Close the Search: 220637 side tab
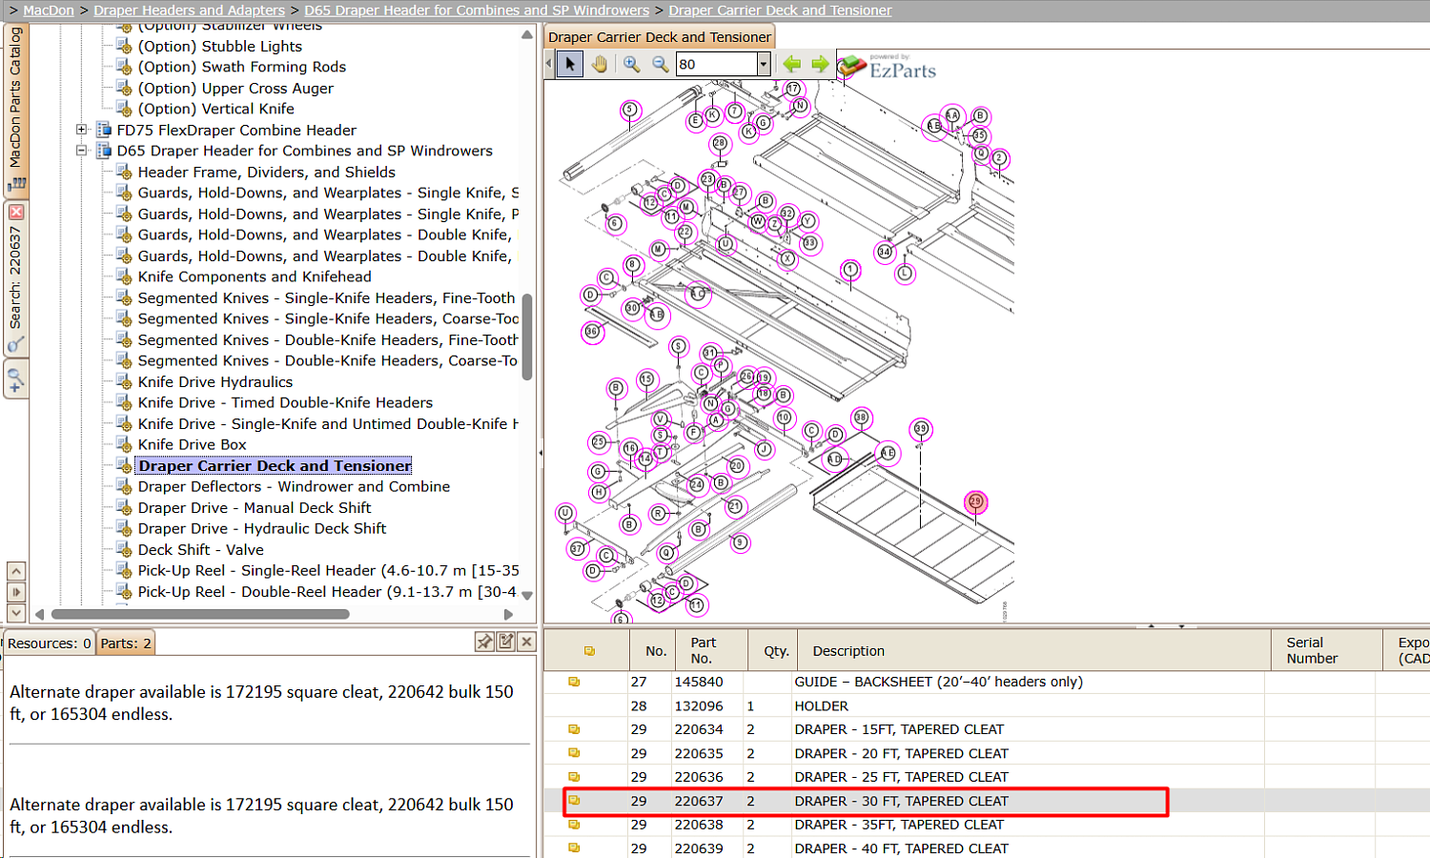1430x858 pixels. tap(16, 212)
